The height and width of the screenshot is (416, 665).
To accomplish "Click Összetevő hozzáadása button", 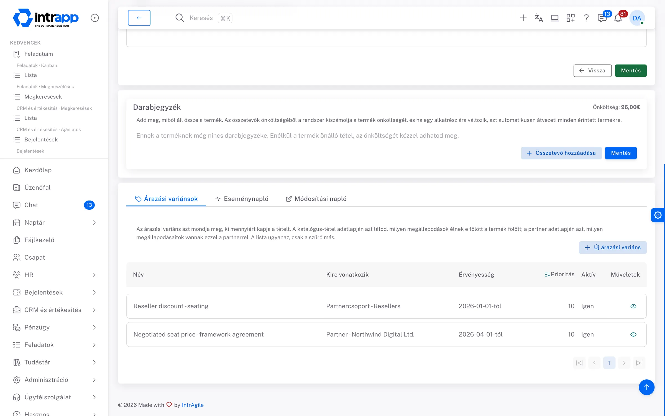I will [x=561, y=153].
